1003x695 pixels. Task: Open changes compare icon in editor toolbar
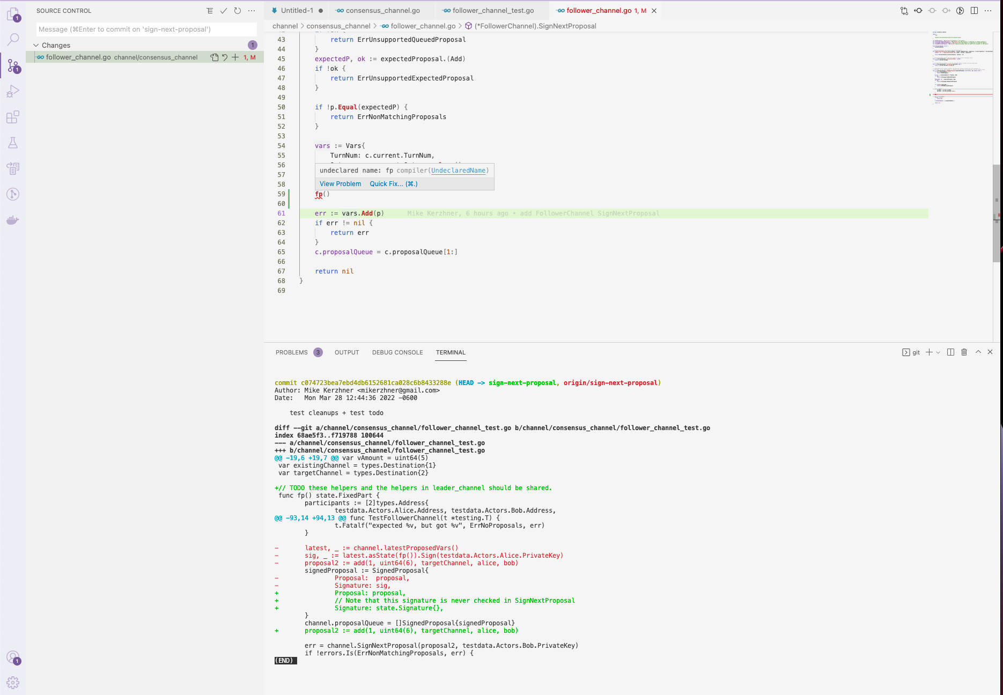tap(904, 11)
